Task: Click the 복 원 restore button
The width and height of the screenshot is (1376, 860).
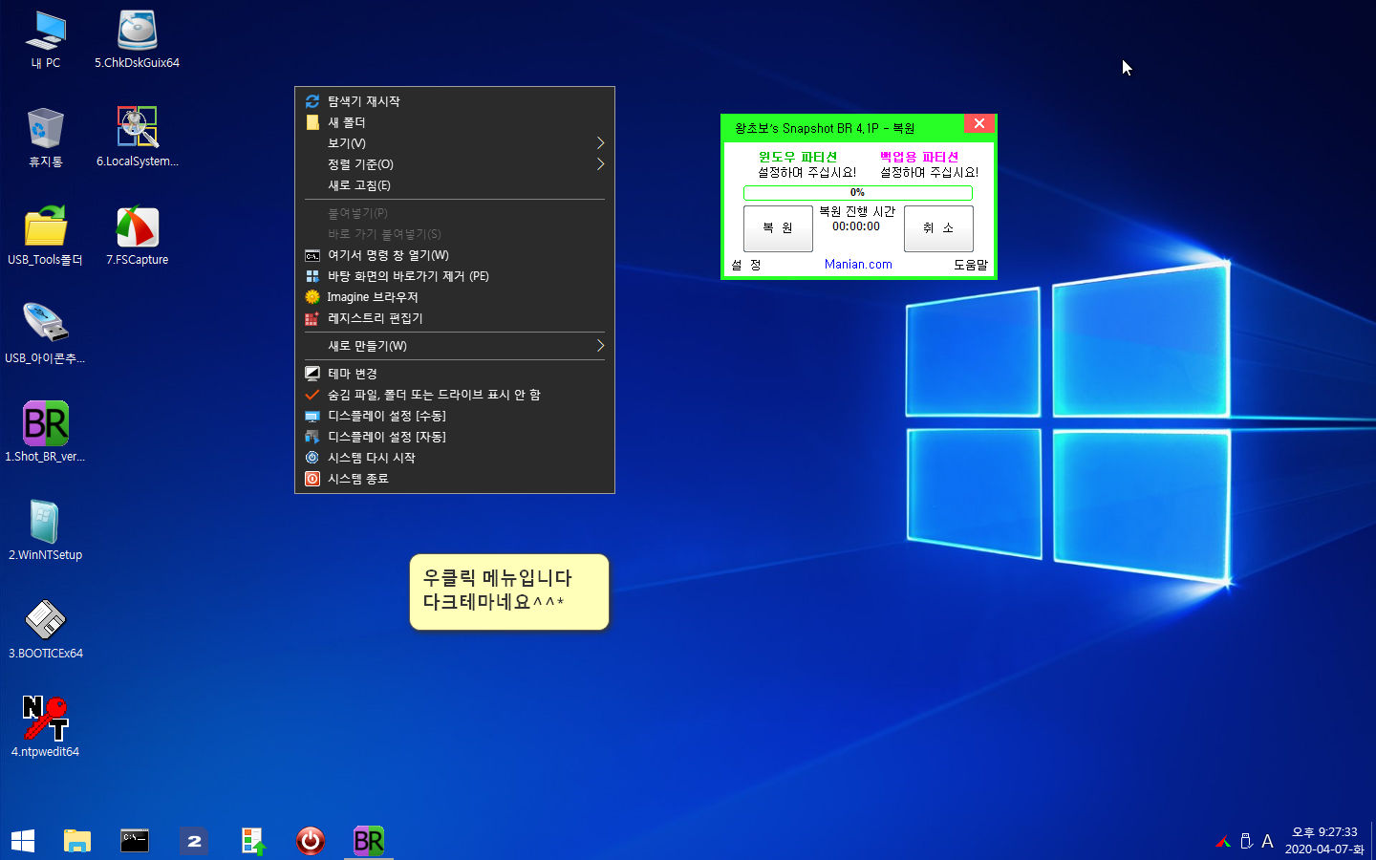Action: [x=778, y=228]
